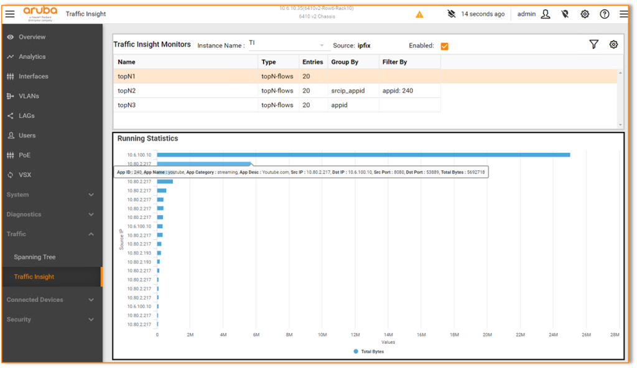The width and height of the screenshot is (637, 368).
Task: Click the locator icon beside admin user
Action: (x=565, y=14)
